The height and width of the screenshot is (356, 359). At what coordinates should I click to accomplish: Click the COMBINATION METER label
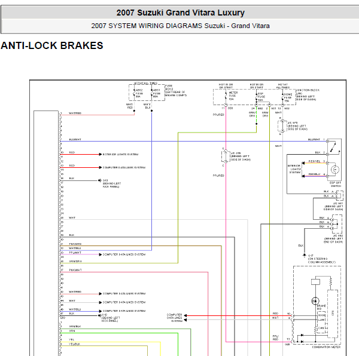(x=326, y=347)
